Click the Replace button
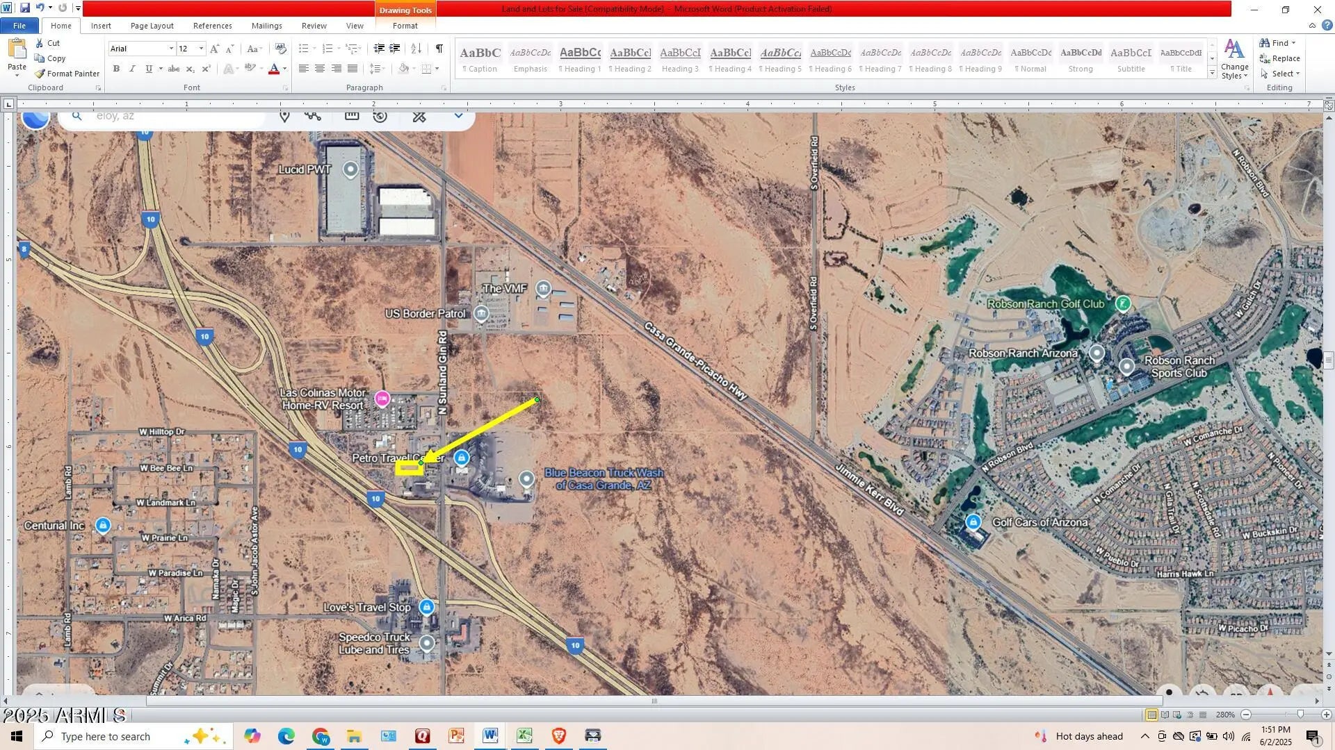 [1279, 58]
